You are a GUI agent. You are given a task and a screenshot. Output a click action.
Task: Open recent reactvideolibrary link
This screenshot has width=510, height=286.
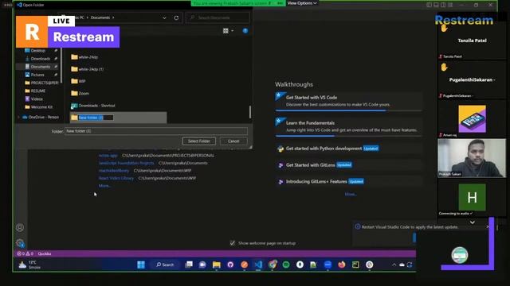point(114,171)
